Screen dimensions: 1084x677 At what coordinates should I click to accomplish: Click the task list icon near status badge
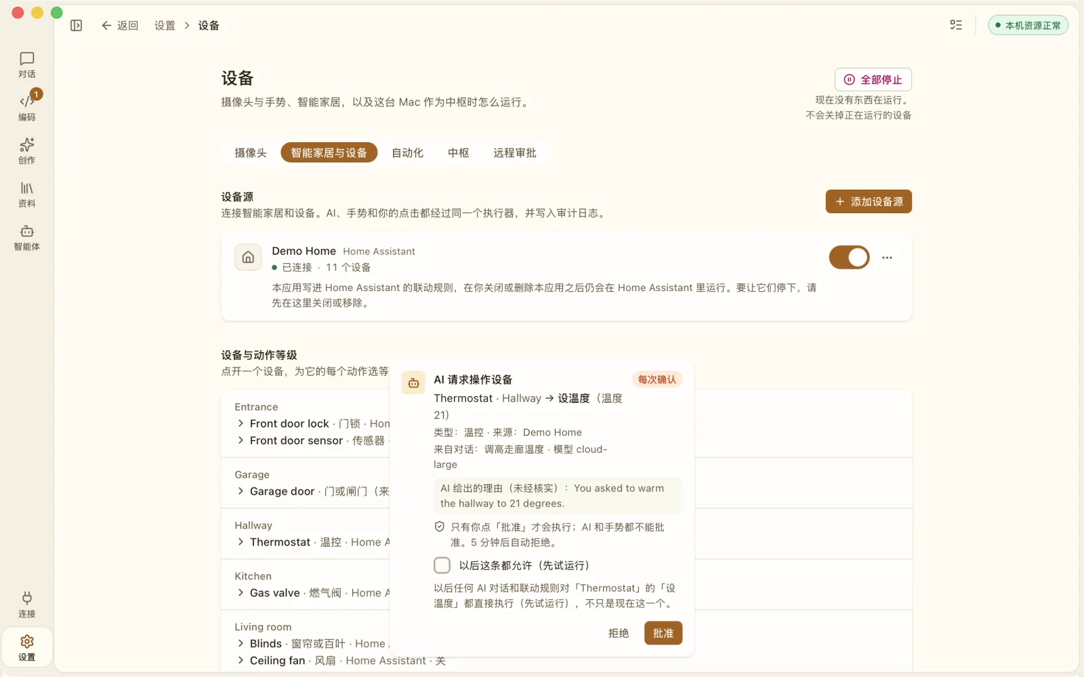(x=956, y=25)
